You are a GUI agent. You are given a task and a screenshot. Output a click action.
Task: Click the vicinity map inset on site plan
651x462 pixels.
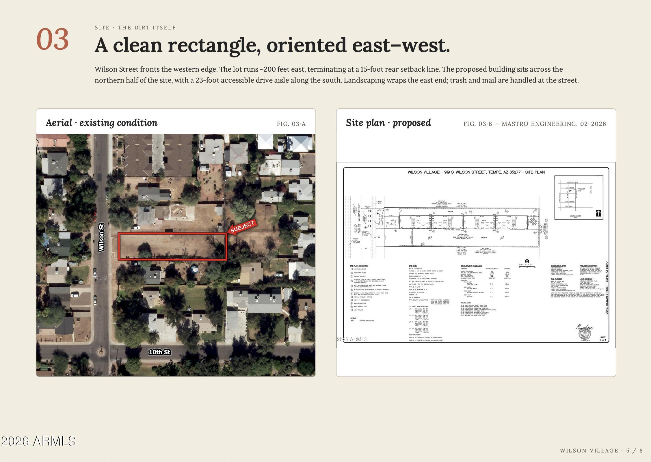(579, 197)
